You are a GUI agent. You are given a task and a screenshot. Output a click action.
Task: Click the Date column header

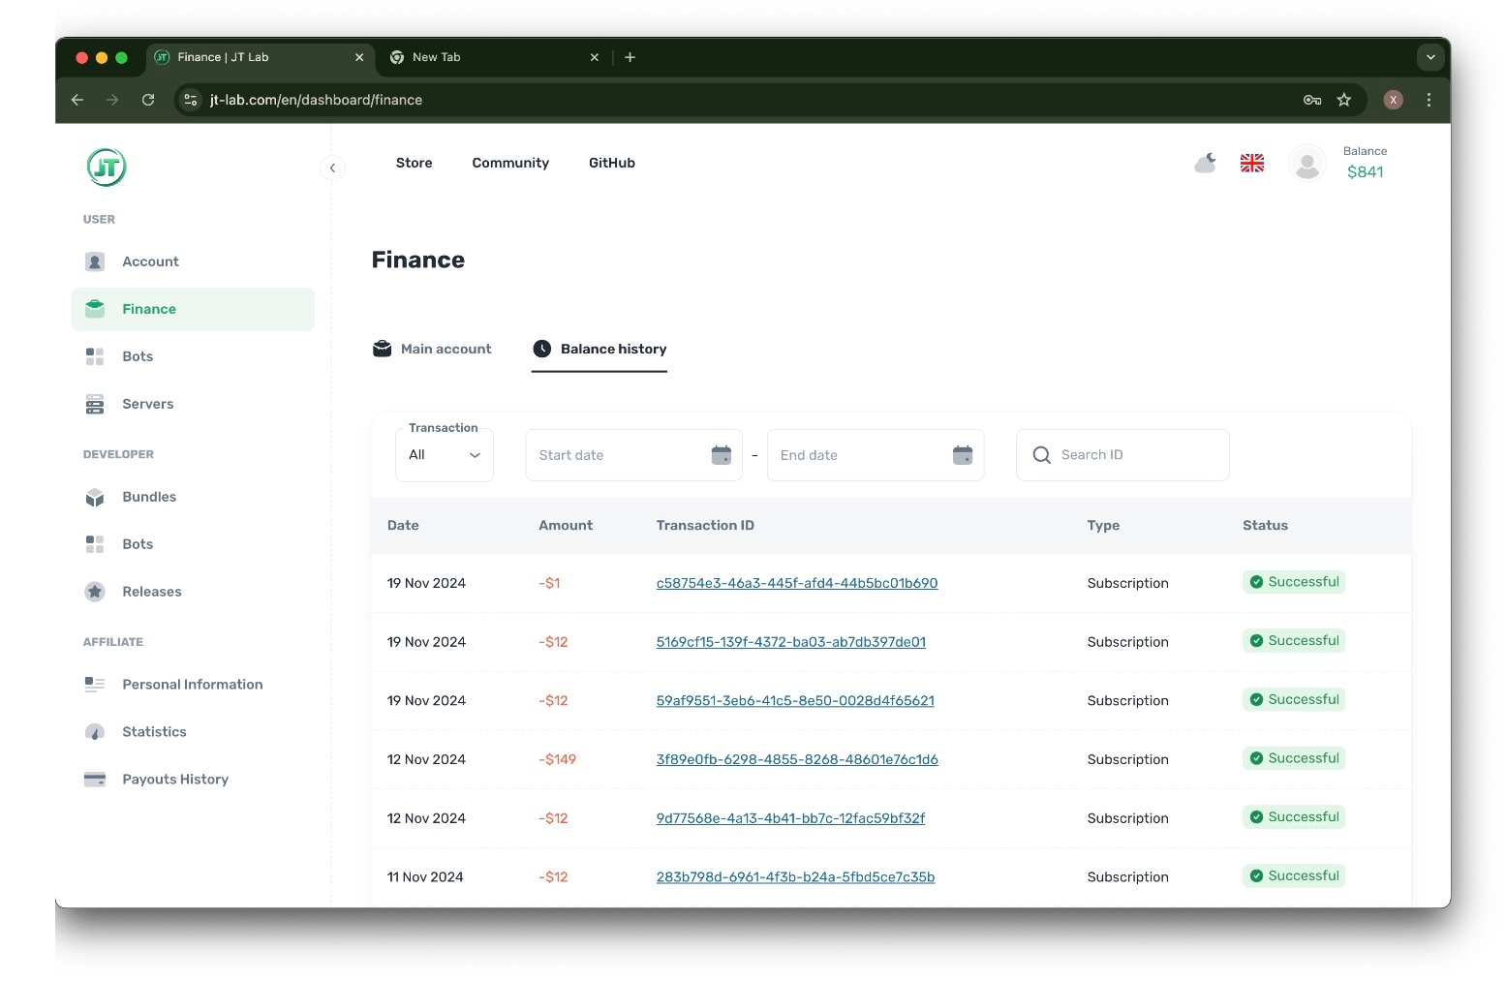403,526
